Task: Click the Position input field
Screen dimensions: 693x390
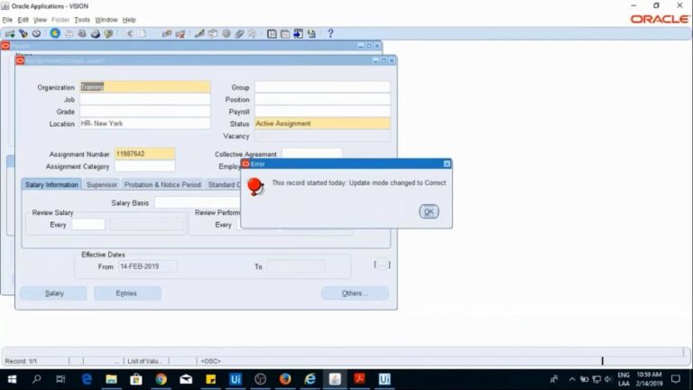Action: (323, 99)
